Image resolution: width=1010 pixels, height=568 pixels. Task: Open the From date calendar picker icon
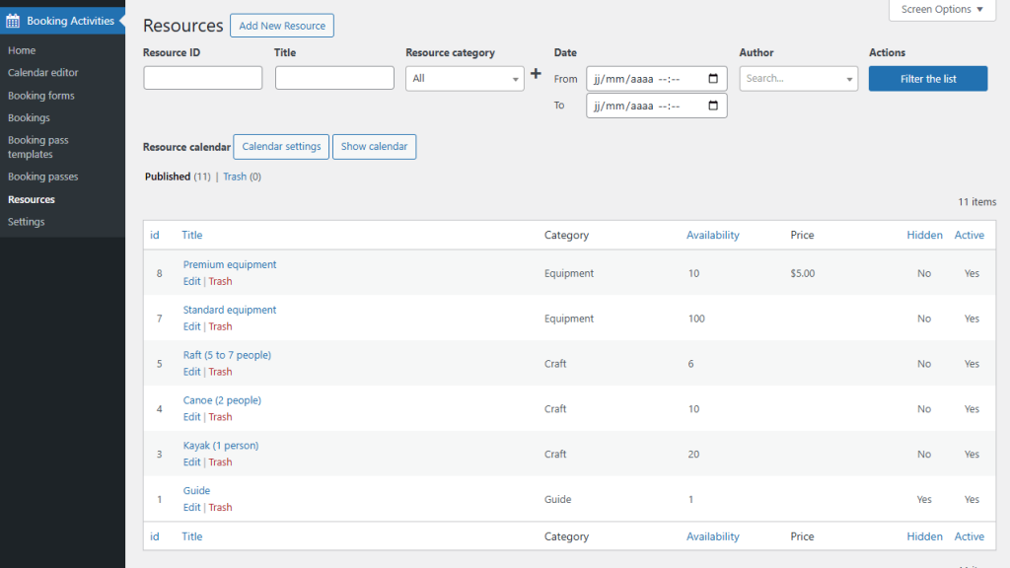713,79
